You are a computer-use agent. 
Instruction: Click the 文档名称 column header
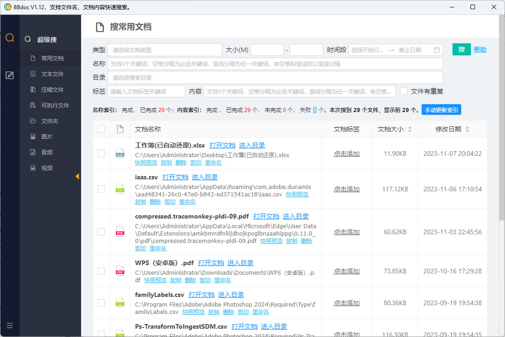point(148,129)
